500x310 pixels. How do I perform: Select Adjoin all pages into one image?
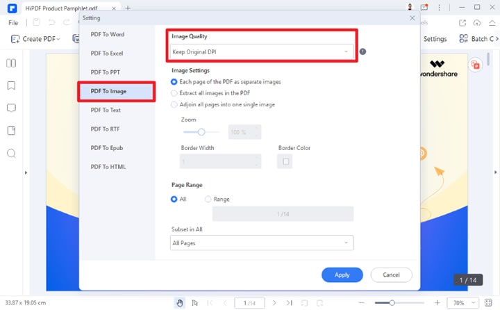coord(174,104)
